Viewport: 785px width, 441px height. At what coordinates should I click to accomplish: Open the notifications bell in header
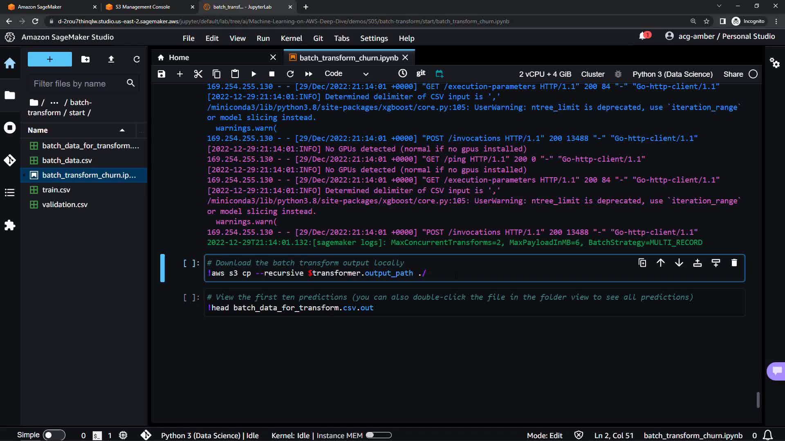coord(643,36)
